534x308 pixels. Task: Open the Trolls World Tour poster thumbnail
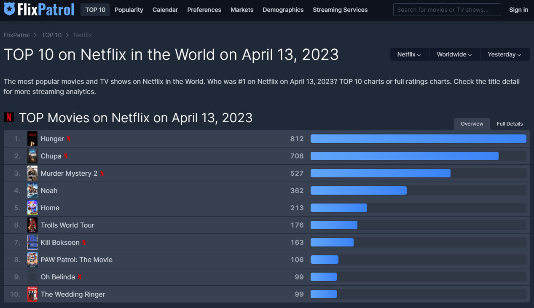(32, 225)
